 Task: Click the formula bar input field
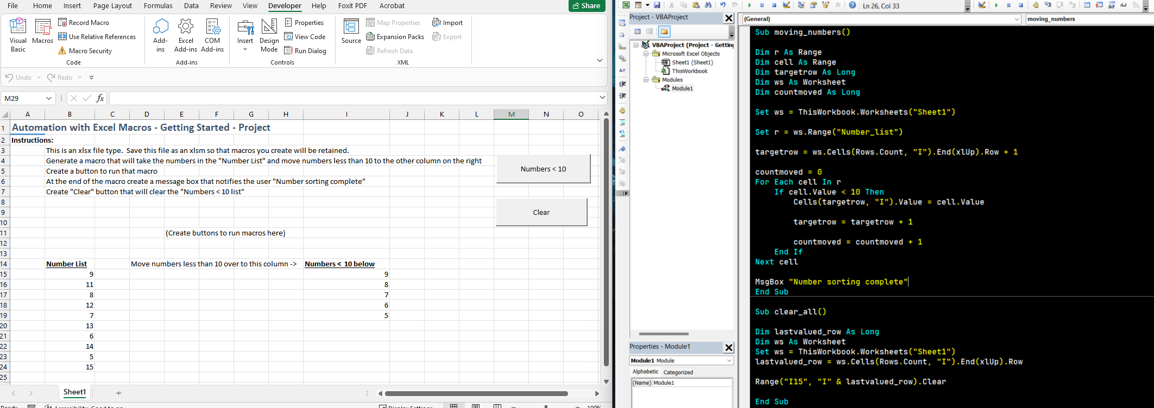click(354, 98)
